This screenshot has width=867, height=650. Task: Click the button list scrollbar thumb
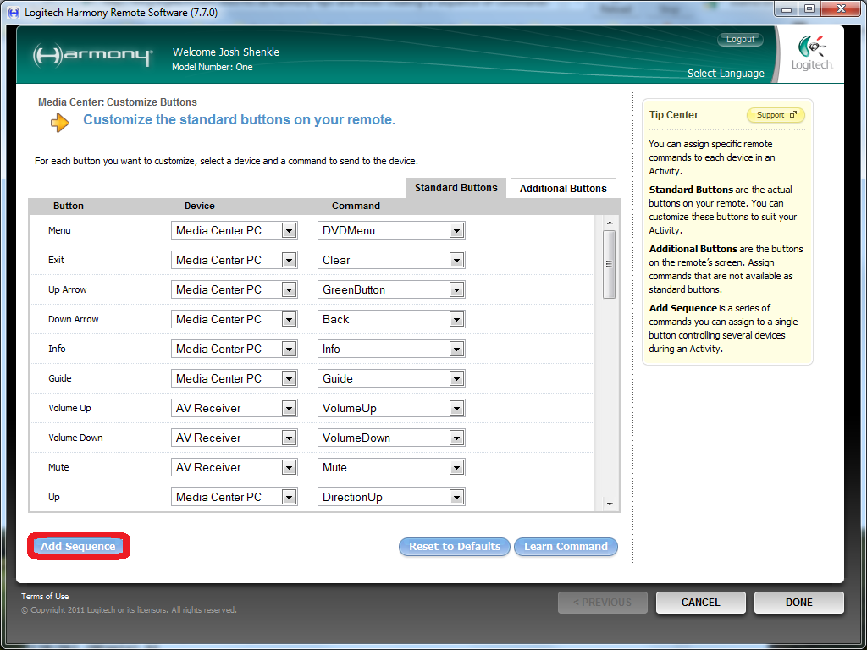[610, 264]
